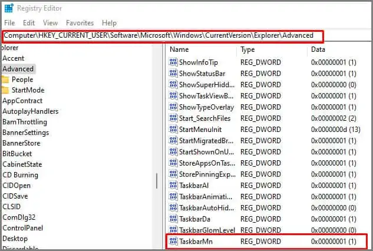Select the BannerSettings key
Viewport: 373px width, 251px height.
tap(26, 133)
